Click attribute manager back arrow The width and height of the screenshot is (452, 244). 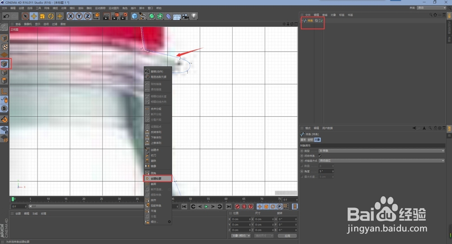(x=414, y=128)
